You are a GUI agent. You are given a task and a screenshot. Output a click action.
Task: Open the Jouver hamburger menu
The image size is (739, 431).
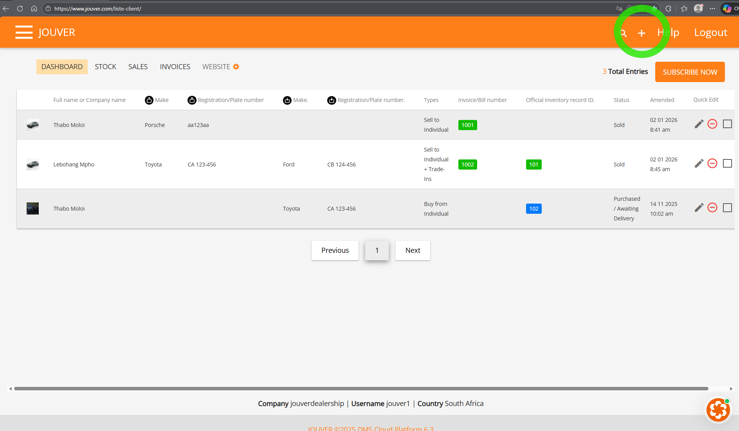tap(24, 32)
